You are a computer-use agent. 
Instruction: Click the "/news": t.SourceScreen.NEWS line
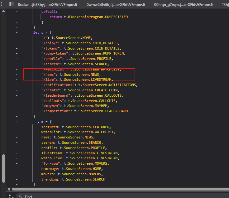tap(71, 75)
